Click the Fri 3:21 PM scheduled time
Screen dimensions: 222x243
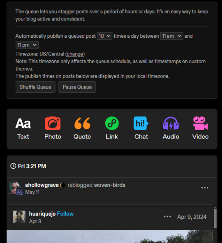point(32,166)
